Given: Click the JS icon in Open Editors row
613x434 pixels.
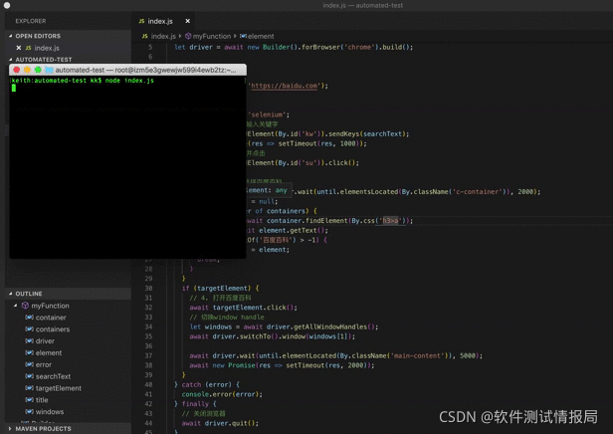Looking at the screenshot, I should 29,48.
